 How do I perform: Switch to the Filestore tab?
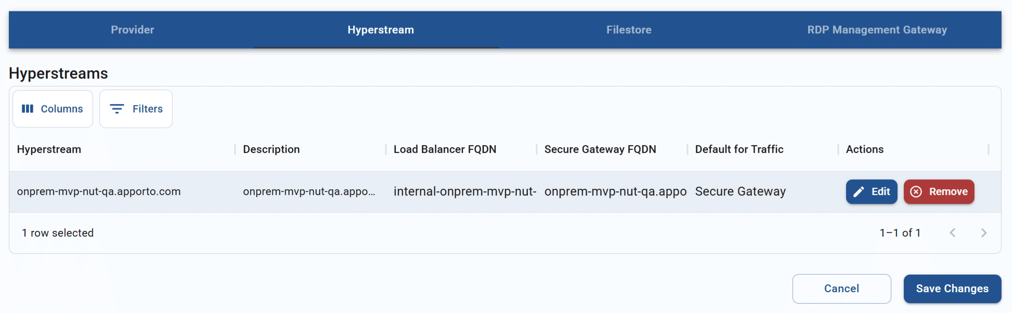coord(628,30)
